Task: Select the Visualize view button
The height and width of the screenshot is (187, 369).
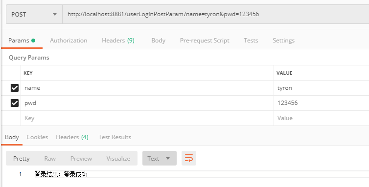Action: click(x=118, y=159)
